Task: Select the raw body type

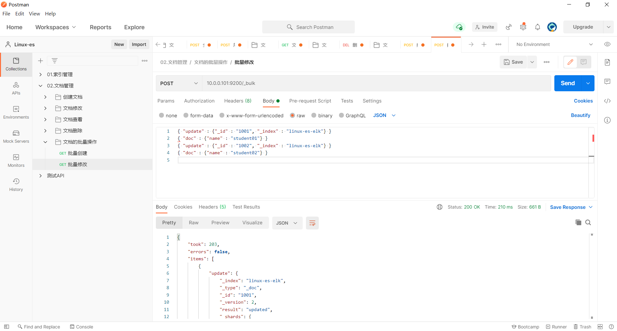Action: pyautogui.click(x=292, y=115)
